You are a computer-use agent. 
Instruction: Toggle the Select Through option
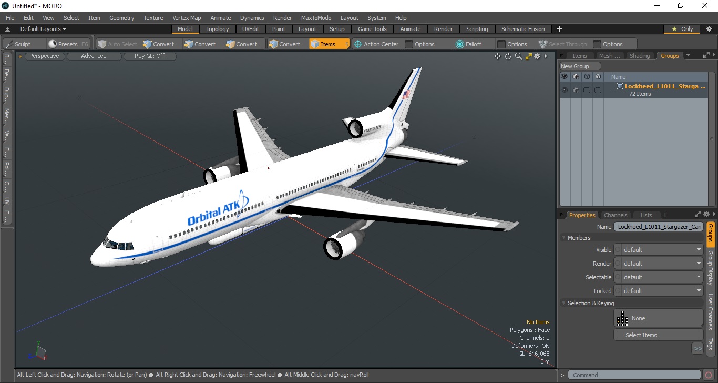(x=562, y=44)
